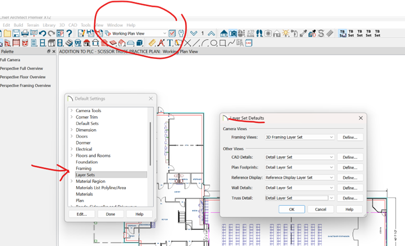The height and width of the screenshot is (246, 405).
Task: Select the Text tool icon
Action: pos(170,43)
